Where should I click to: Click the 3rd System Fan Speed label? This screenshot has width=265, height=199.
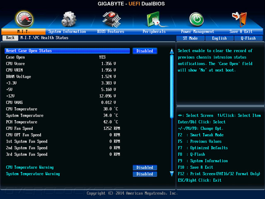26,154
